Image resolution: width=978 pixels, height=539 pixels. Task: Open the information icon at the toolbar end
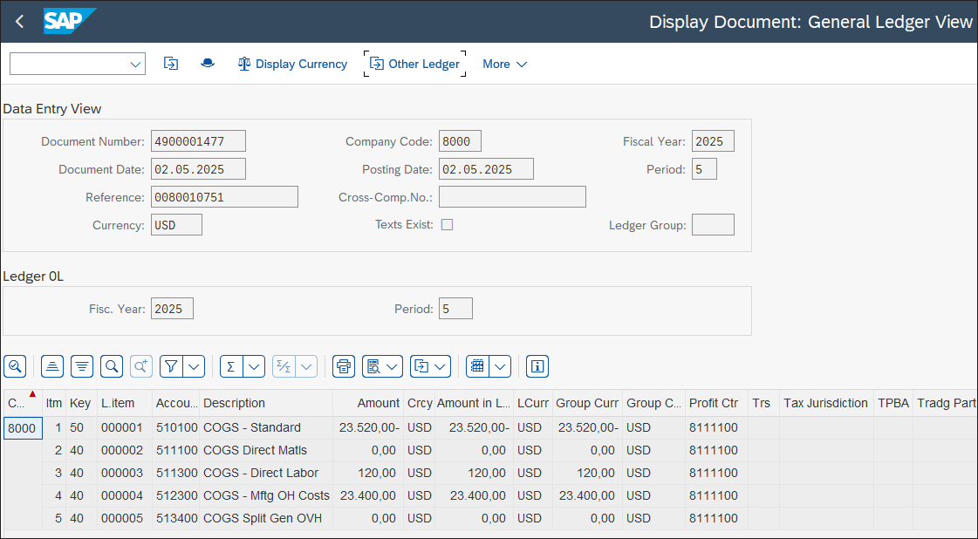coord(537,366)
